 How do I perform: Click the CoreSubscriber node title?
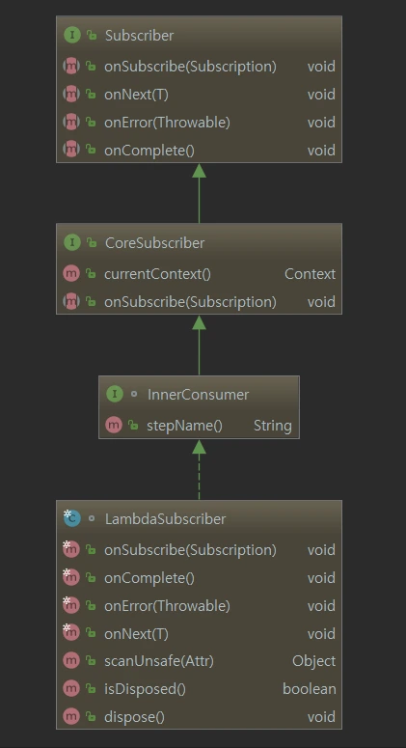point(154,243)
